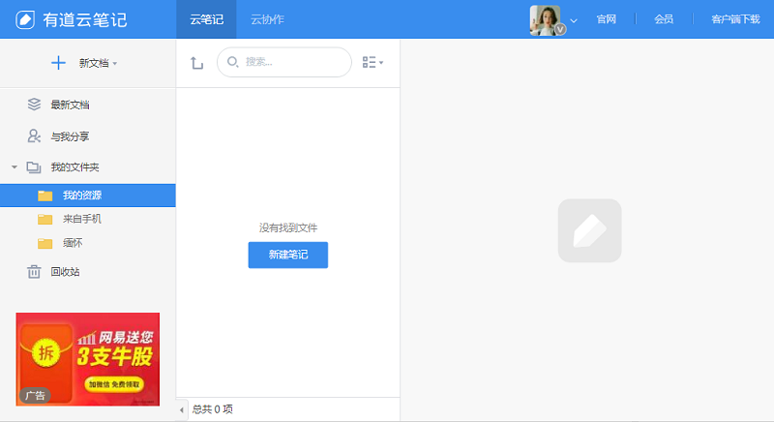Open the 会员 membership link

pyautogui.click(x=664, y=19)
